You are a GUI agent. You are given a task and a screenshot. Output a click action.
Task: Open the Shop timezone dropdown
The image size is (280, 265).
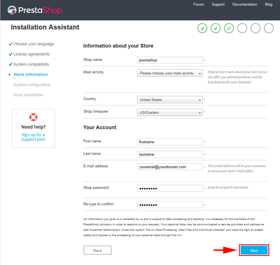point(170,113)
